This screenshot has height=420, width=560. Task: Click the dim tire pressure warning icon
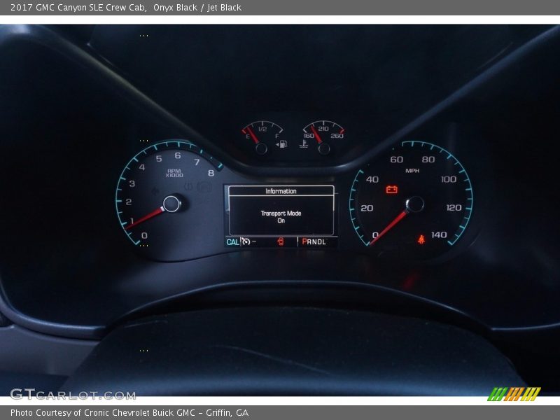188,186
